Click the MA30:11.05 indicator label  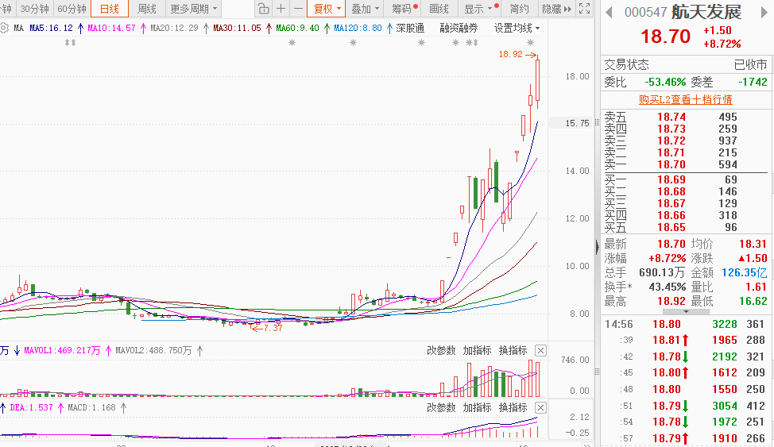tap(237, 28)
